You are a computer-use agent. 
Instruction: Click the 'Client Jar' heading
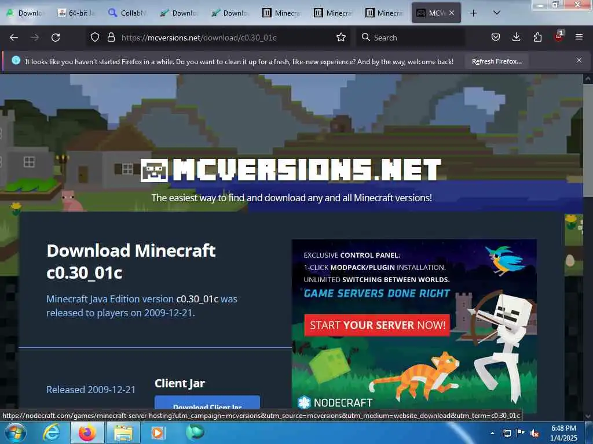(180, 383)
